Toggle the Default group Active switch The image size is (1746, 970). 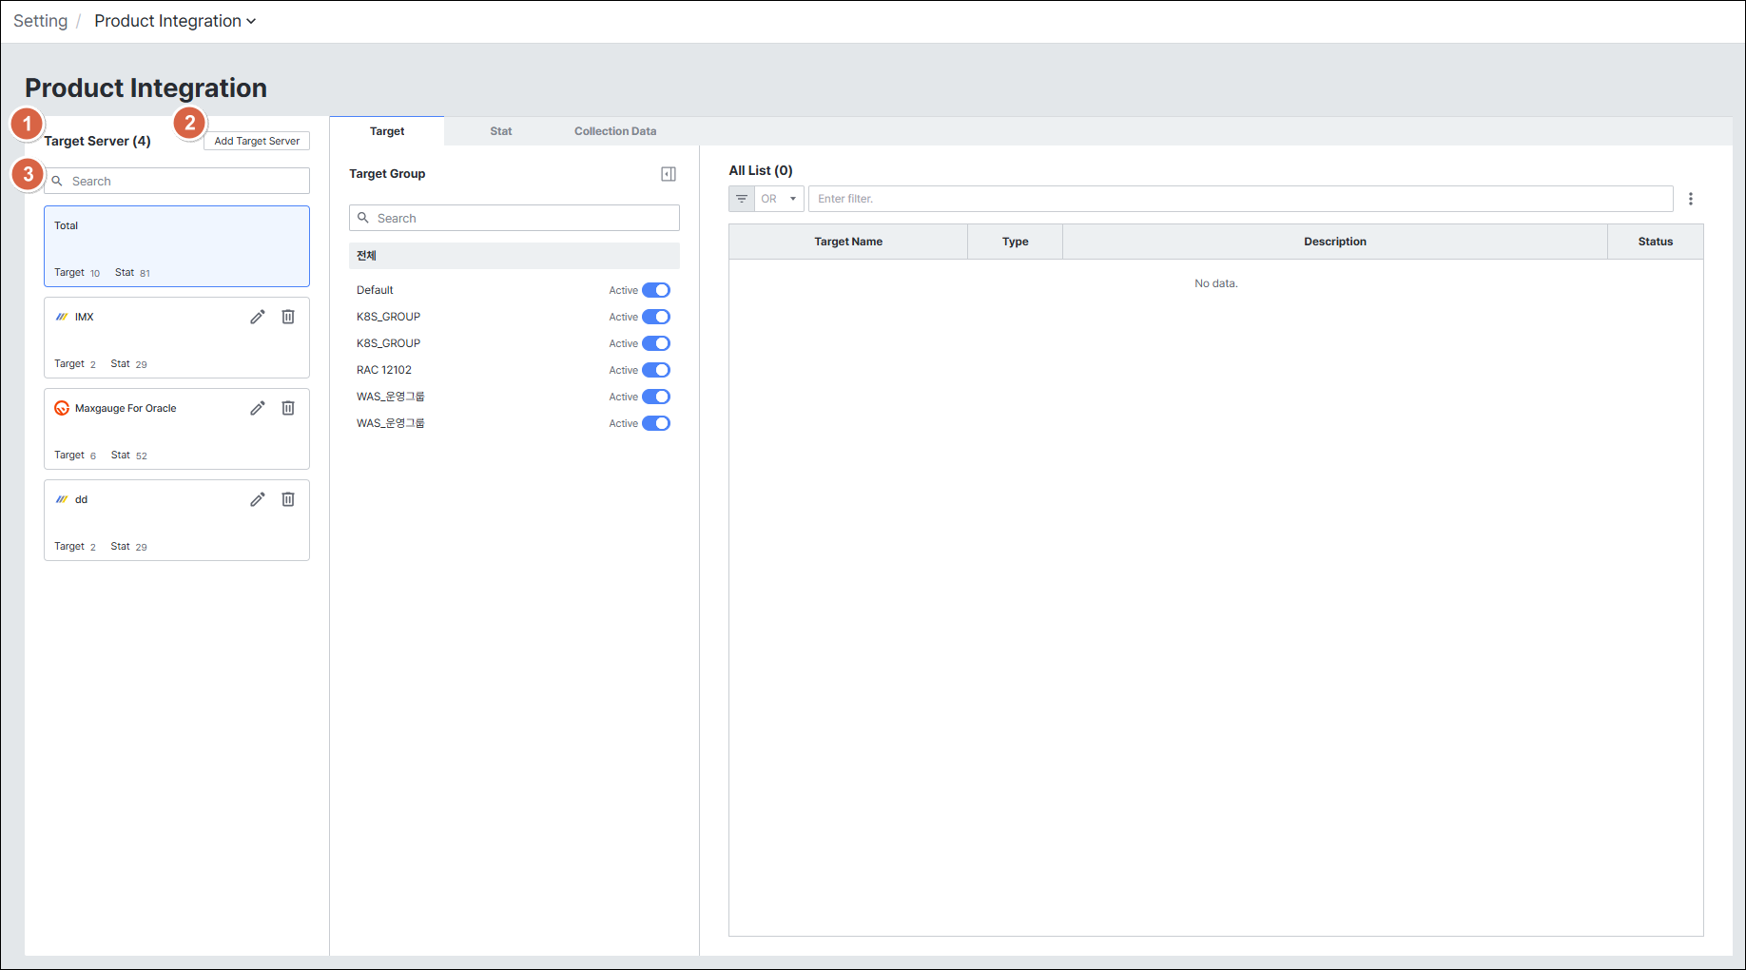coord(656,290)
